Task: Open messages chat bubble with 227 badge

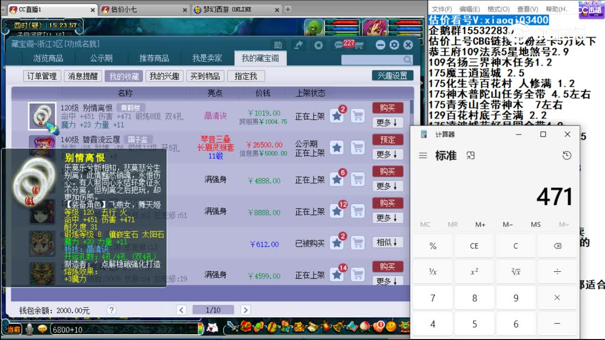Action: point(339,45)
